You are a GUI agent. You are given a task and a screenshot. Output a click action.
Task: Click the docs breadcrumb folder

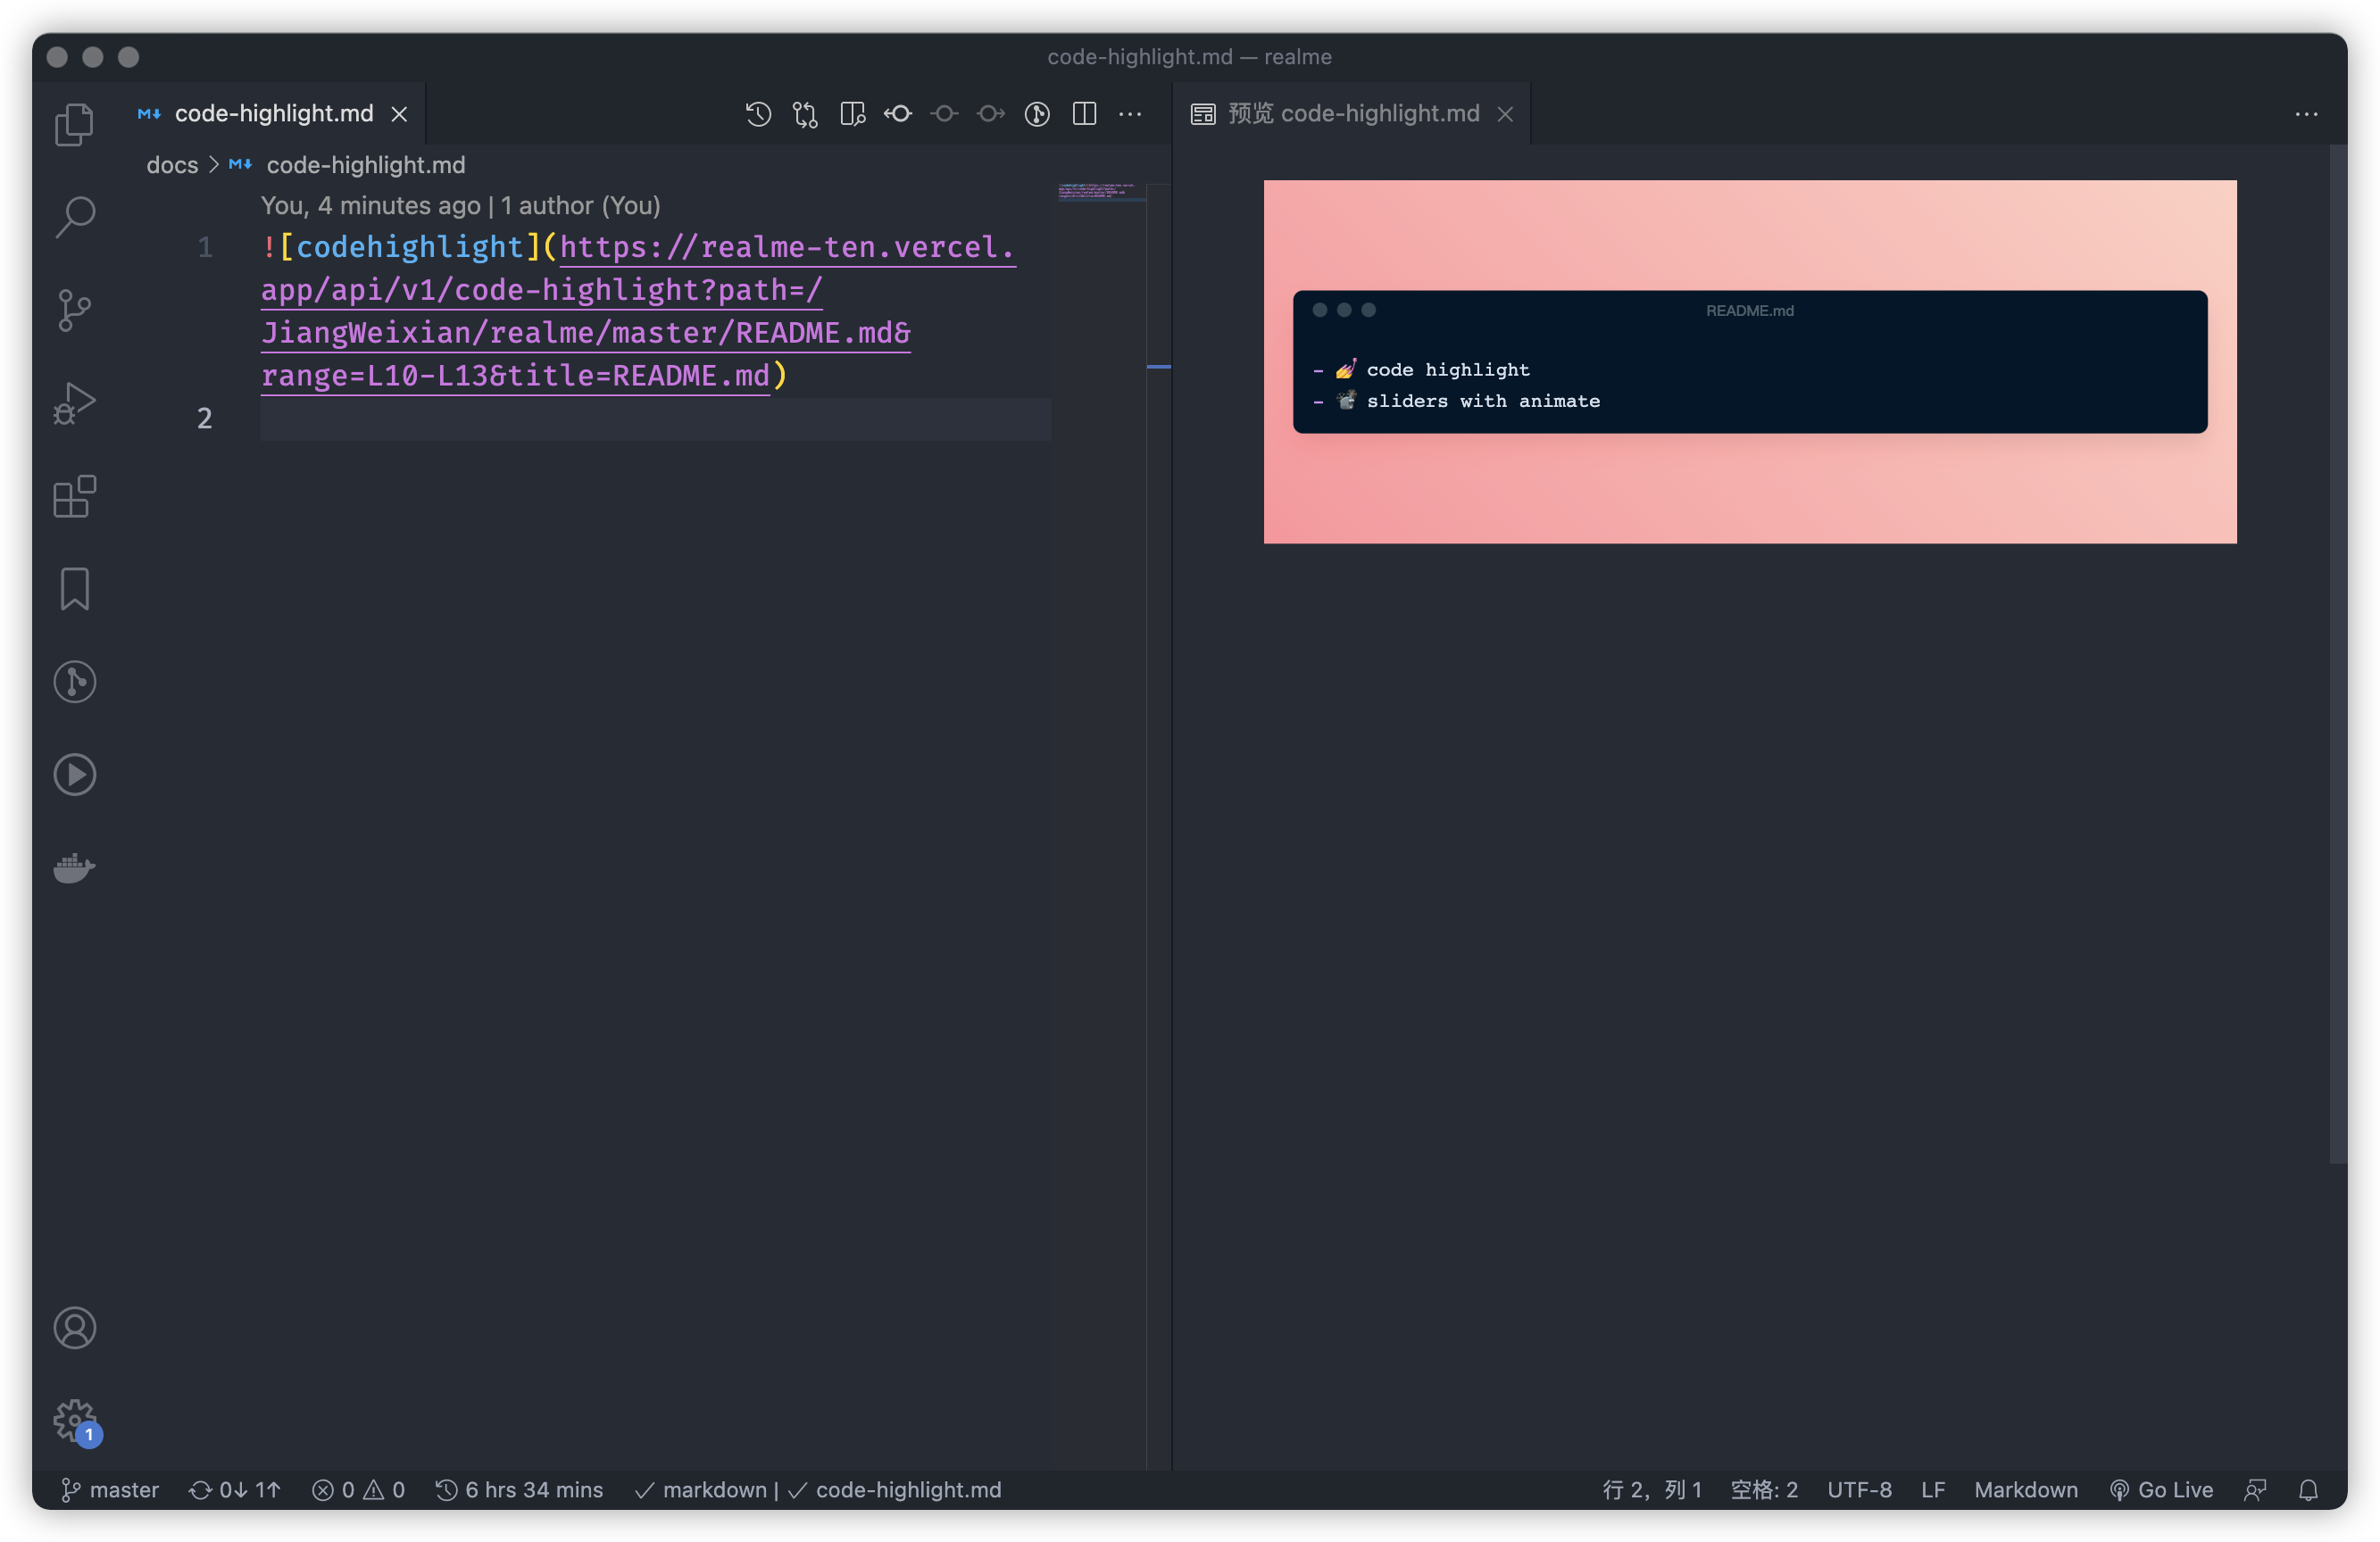pos(172,165)
